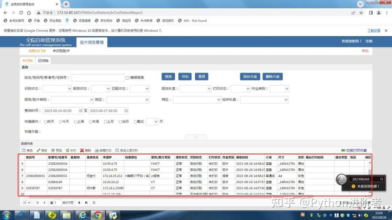Open the 临床科室 dropdown
This screenshot has width=392, height=220.
click(x=264, y=100)
